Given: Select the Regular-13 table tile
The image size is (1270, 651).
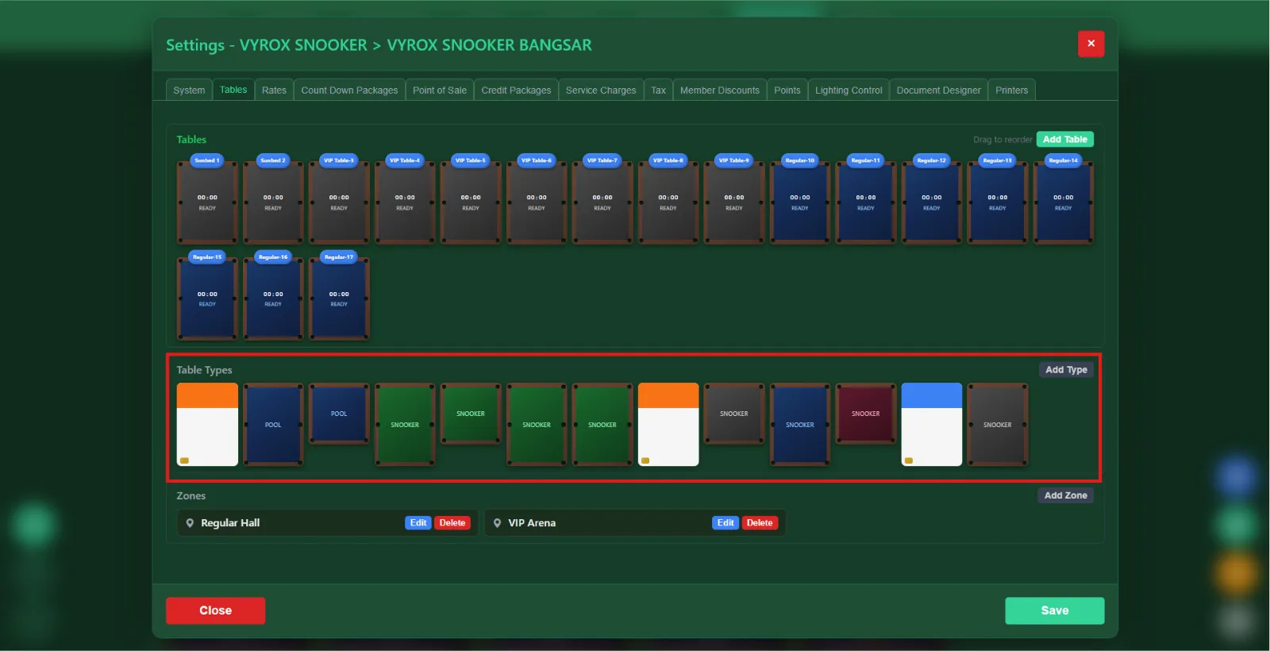Looking at the screenshot, I should click(998, 202).
